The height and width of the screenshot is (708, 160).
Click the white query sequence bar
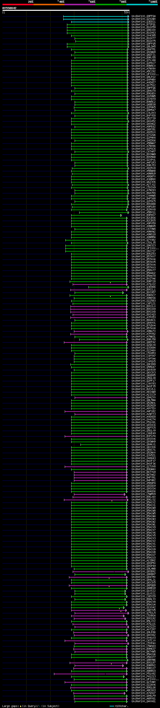[66, 11]
